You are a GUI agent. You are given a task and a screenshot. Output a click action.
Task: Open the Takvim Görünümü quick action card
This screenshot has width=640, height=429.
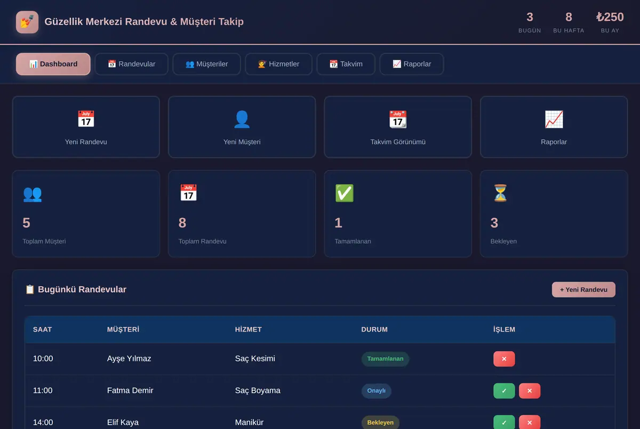click(398, 127)
